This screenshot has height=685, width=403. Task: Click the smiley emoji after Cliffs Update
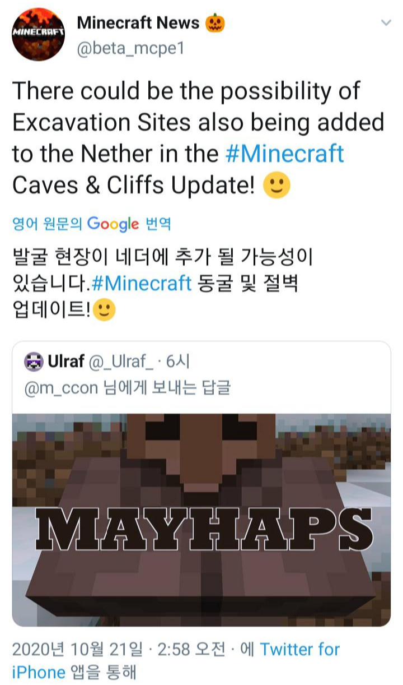[x=277, y=186]
